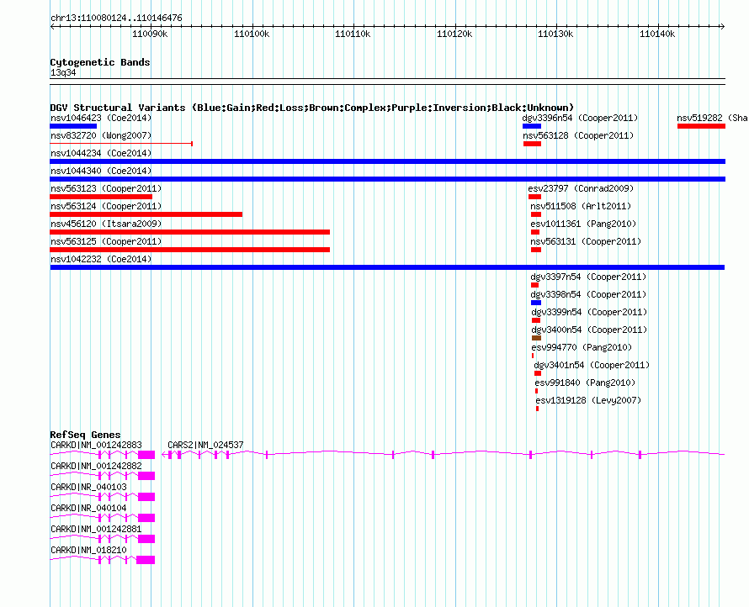Click the nsv563131 (Cooper2011) label
The width and height of the screenshot is (749, 607).
point(586,241)
